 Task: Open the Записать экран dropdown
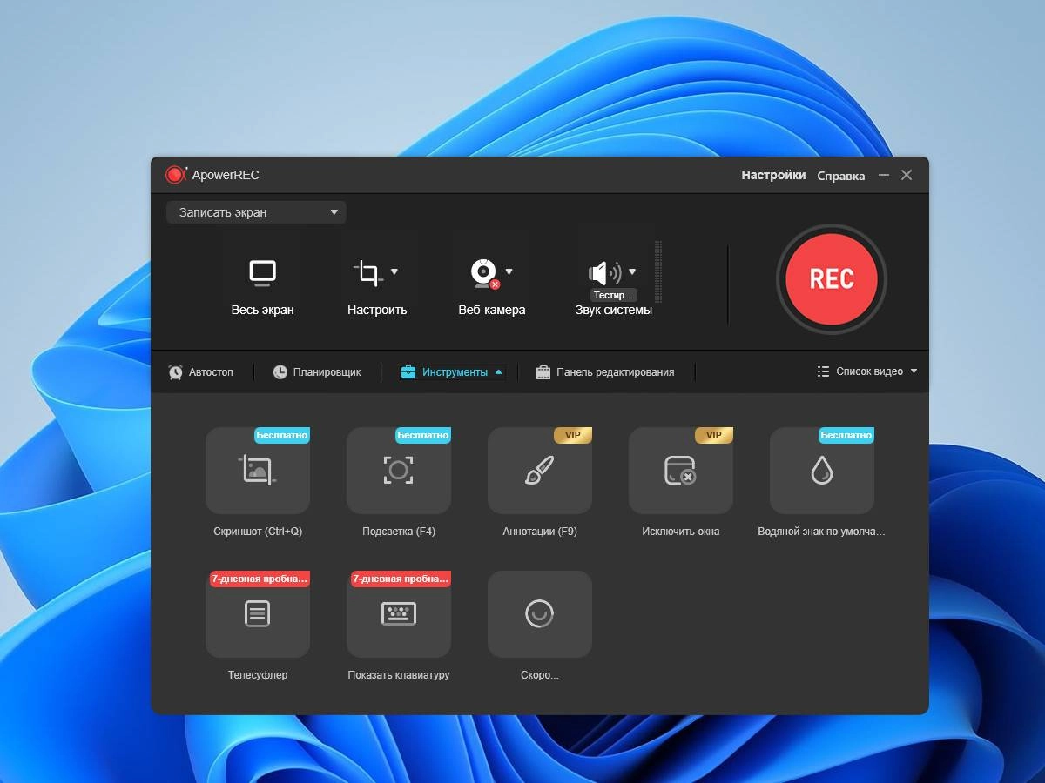pos(256,212)
